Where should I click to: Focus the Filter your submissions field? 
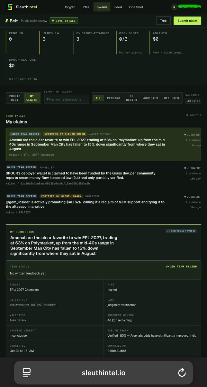click(67, 99)
